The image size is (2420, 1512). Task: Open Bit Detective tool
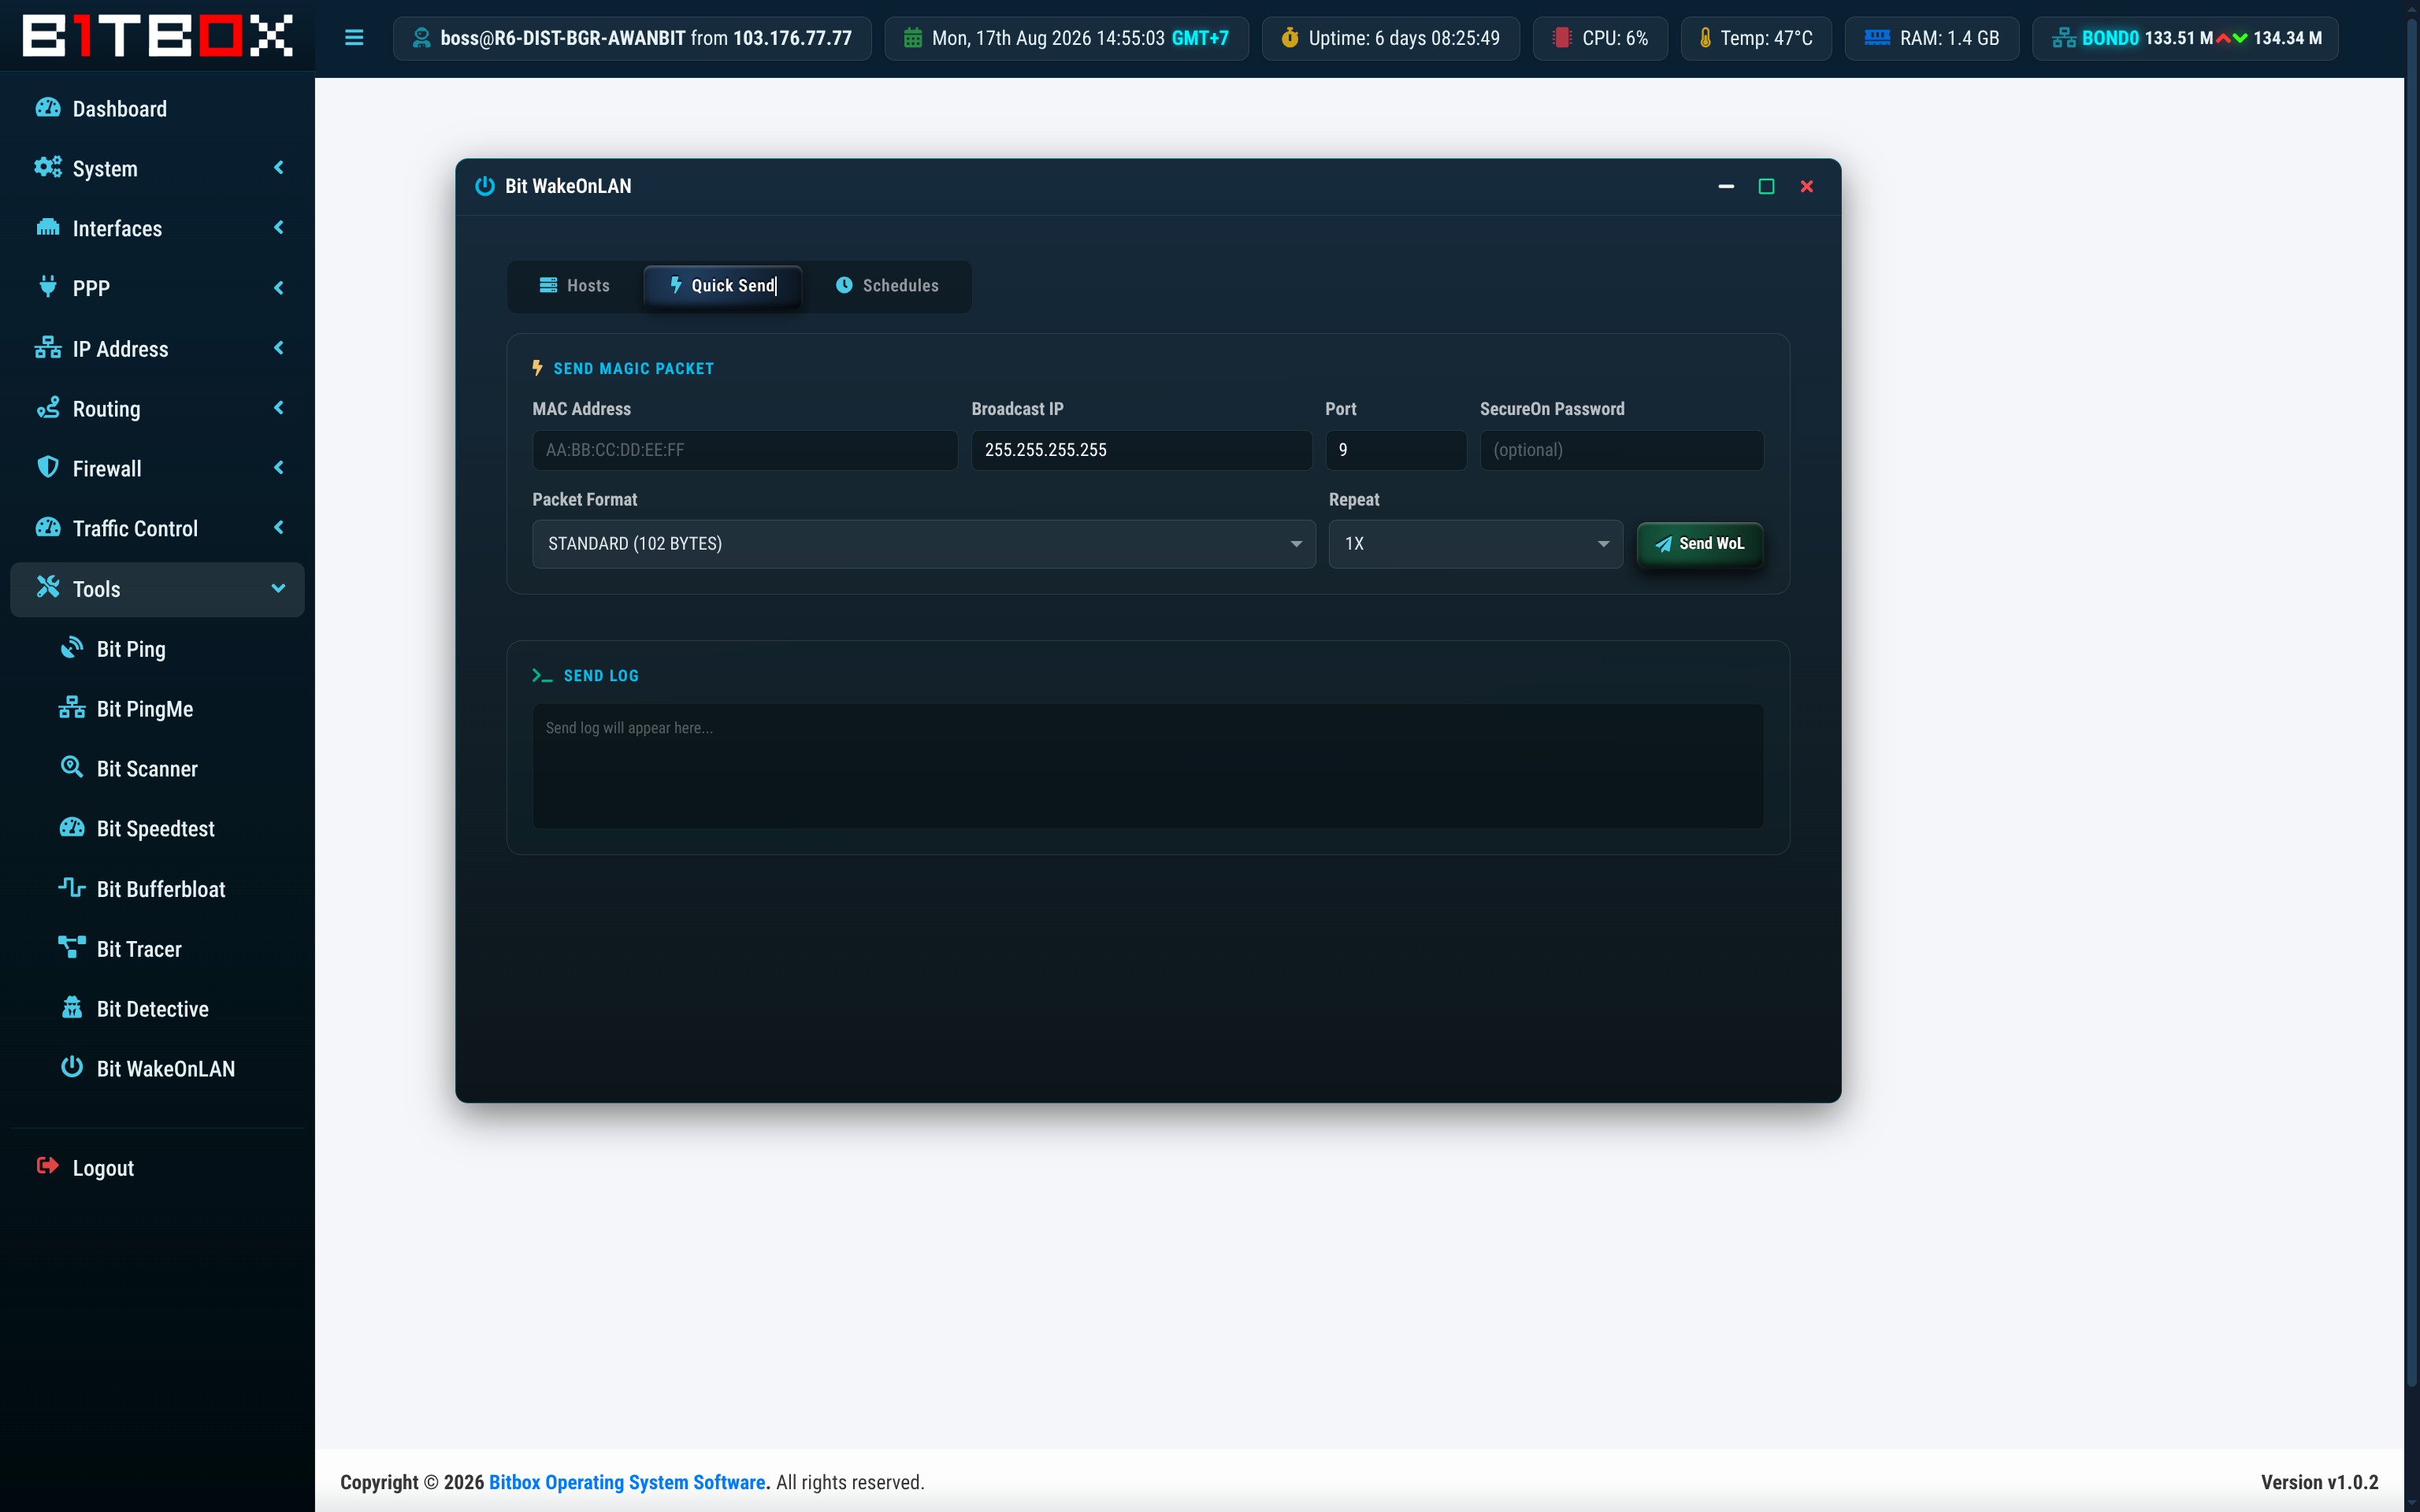pos(157,1009)
